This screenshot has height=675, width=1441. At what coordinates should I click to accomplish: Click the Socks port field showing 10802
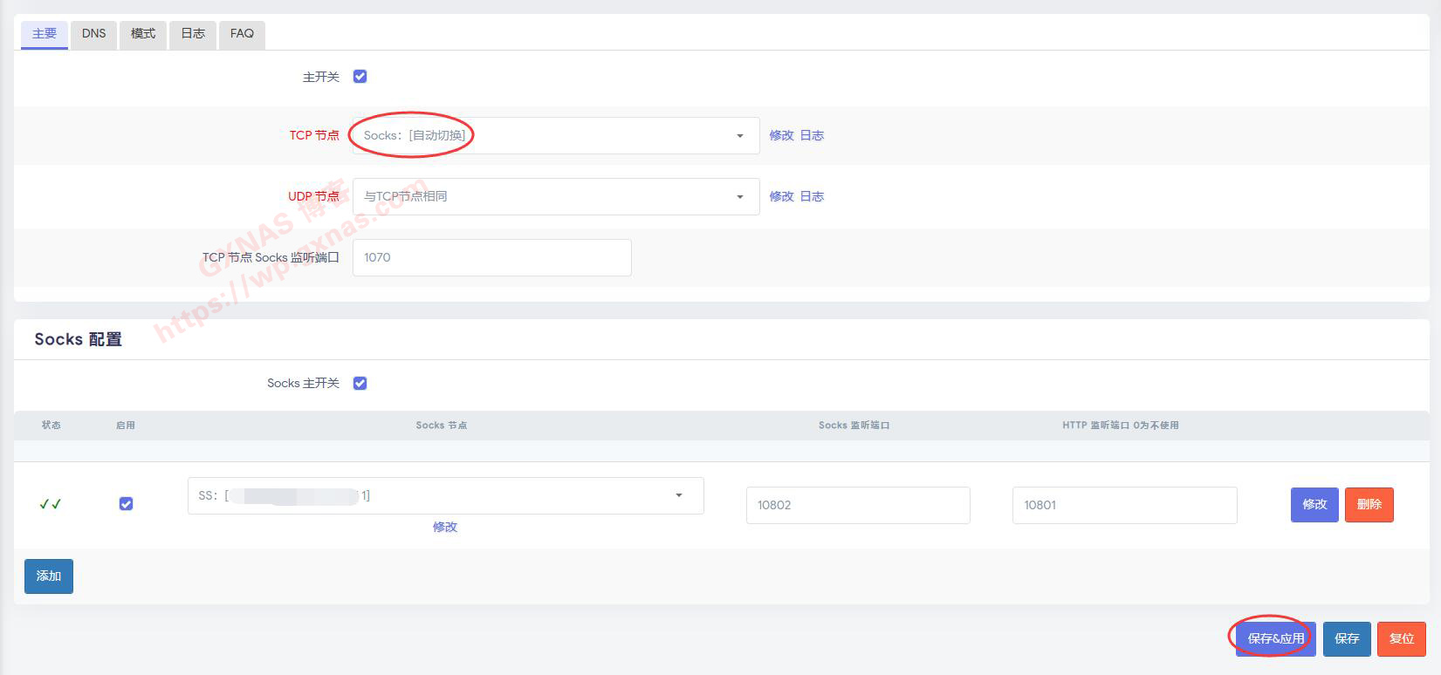pyautogui.click(x=857, y=505)
